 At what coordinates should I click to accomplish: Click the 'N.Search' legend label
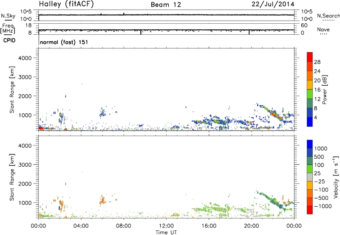click(x=328, y=16)
